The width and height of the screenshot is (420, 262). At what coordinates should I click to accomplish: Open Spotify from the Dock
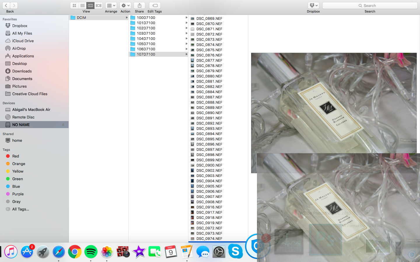(x=91, y=252)
